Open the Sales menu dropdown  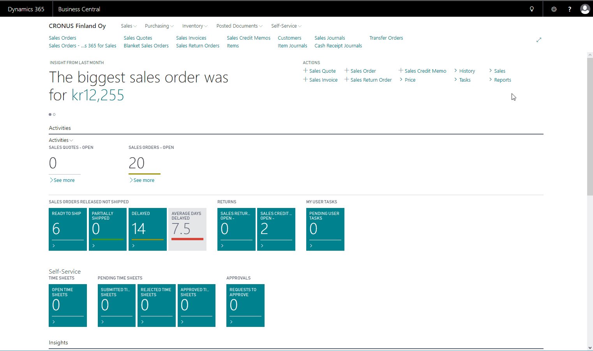pos(129,26)
